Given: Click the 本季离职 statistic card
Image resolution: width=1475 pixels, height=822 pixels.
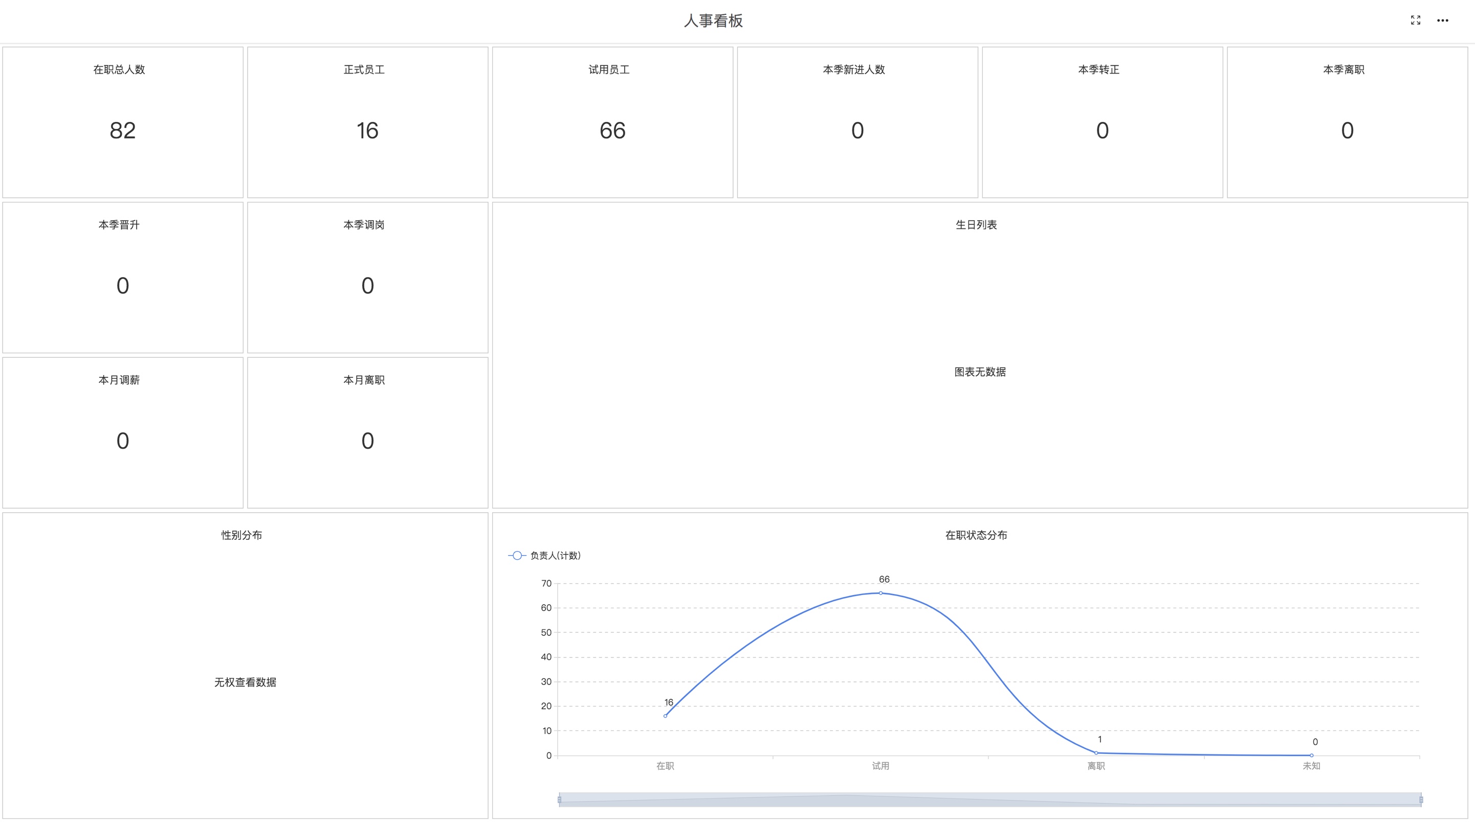Looking at the screenshot, I should pos(1347,130).
